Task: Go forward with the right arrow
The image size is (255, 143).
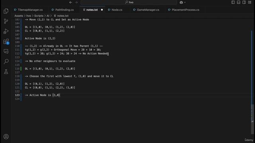Action: (76, 2)
